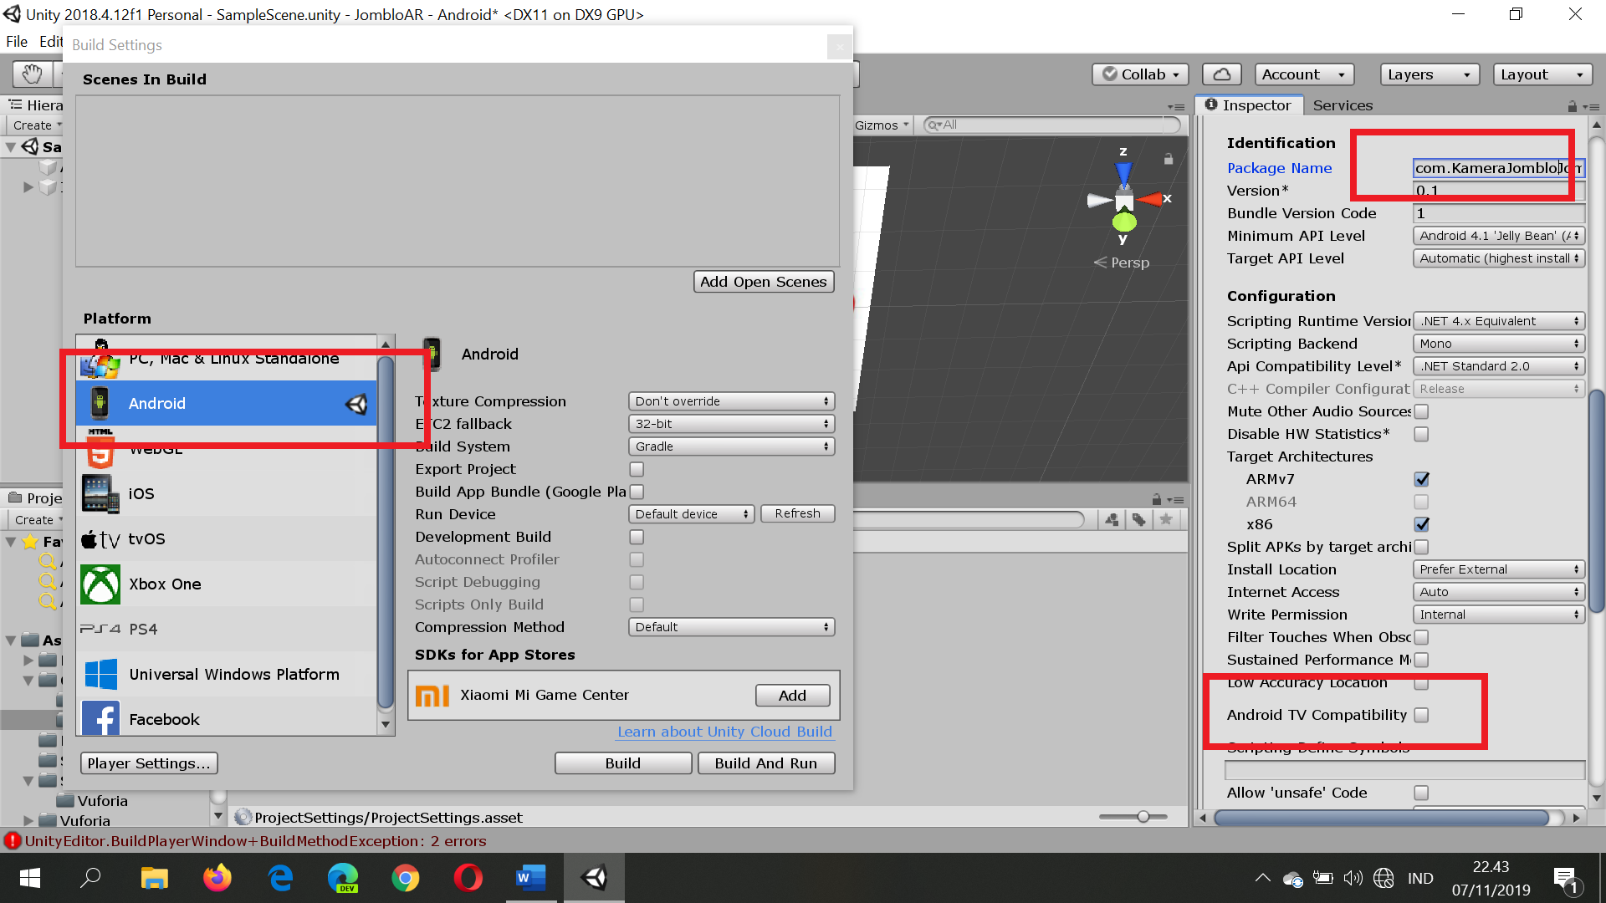Open the Layout menu
Screen dimensions: 1606x903
(1542, 74)
